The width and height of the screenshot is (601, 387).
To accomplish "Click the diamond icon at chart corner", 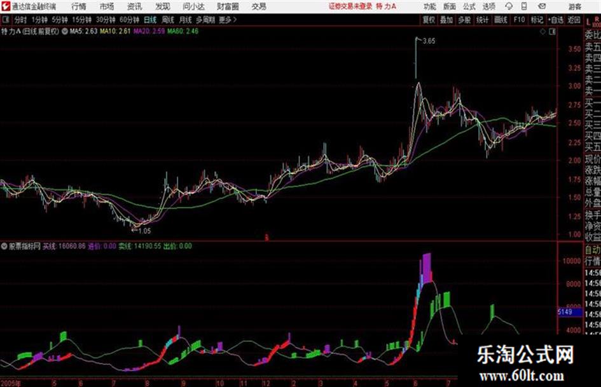I will pyautogui.click(x=542, y=32).
